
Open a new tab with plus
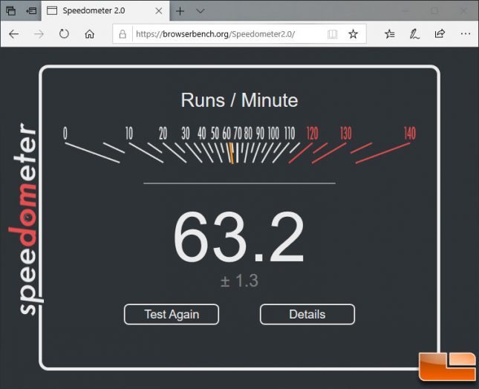180,11
